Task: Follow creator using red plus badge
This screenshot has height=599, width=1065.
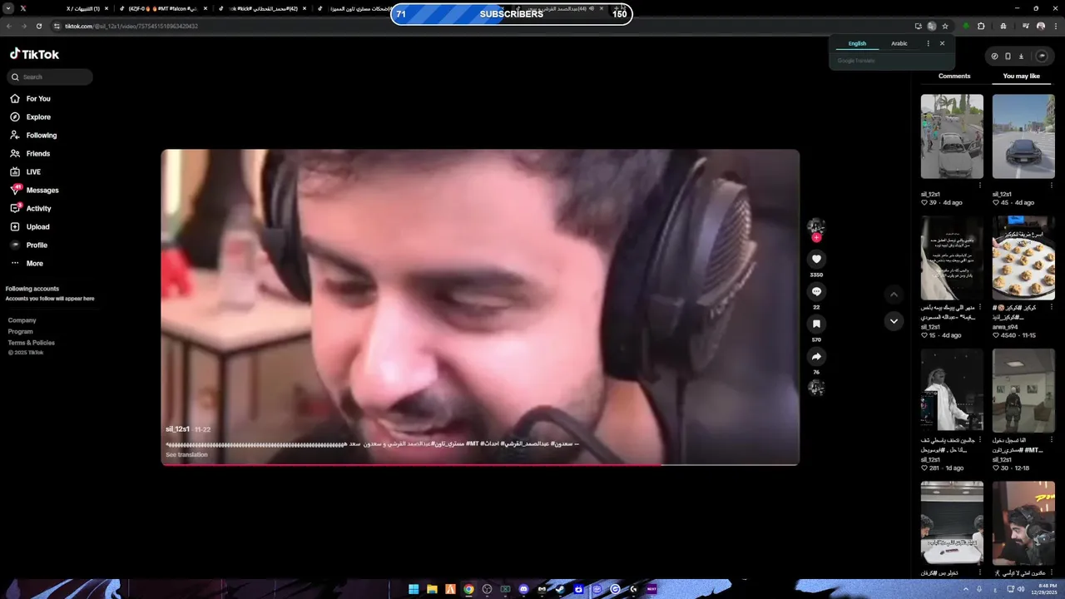Action: coord(816,237)
